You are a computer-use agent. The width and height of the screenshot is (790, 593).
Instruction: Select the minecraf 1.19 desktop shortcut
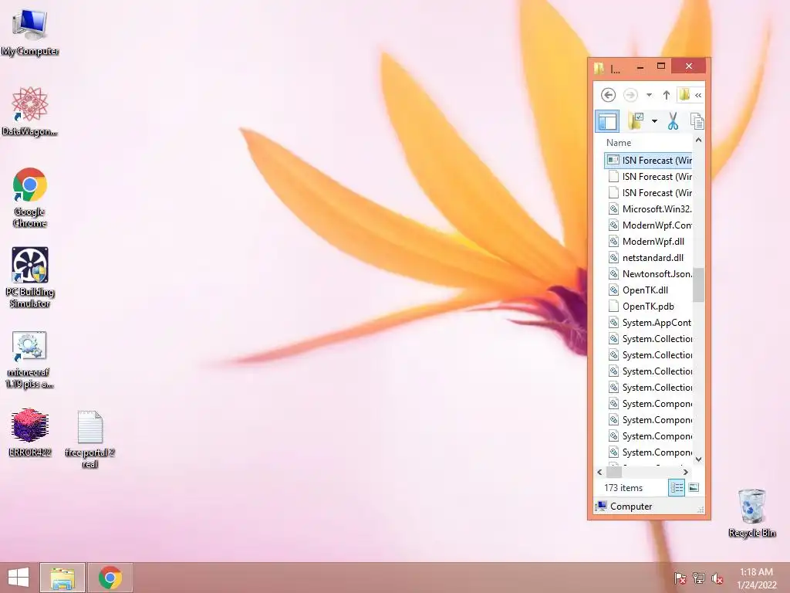point(30,360)
